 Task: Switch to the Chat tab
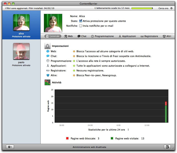point(82,36)
